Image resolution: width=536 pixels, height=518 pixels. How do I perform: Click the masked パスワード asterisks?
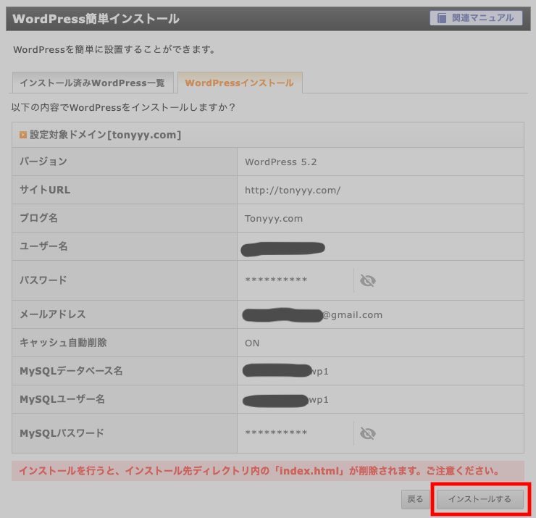tap(276, 280)
